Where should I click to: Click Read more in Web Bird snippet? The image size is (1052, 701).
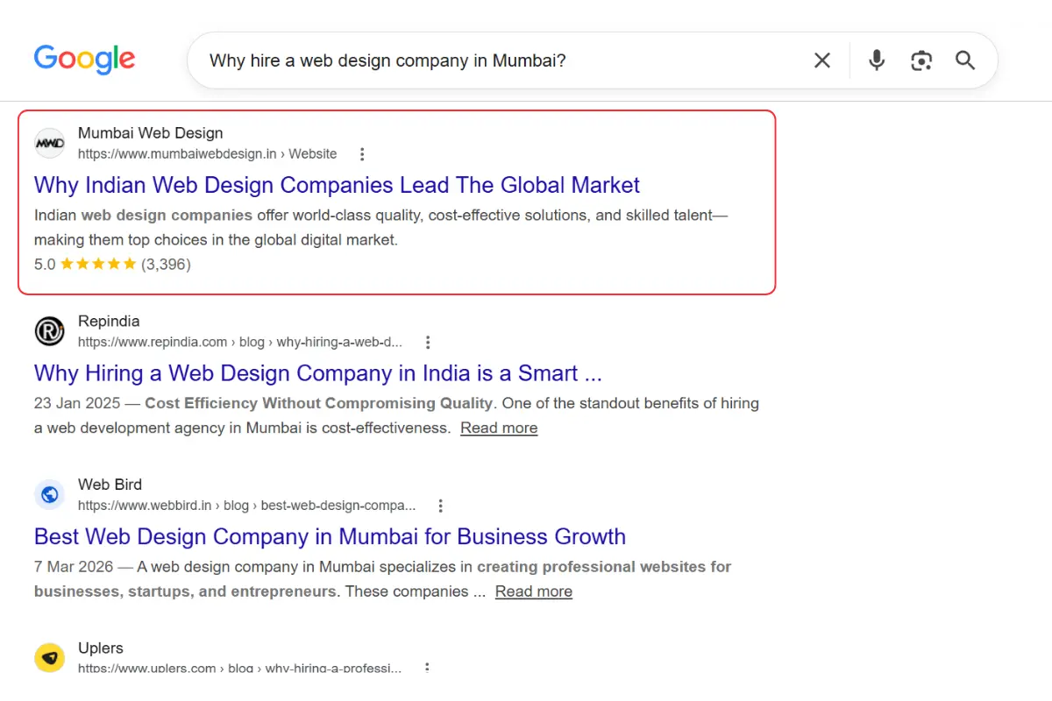(534, 591)
